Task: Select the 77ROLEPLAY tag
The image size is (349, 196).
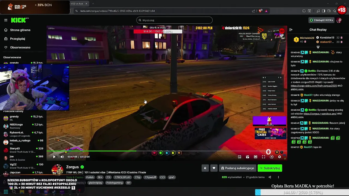Action: (x=122, y=177)
